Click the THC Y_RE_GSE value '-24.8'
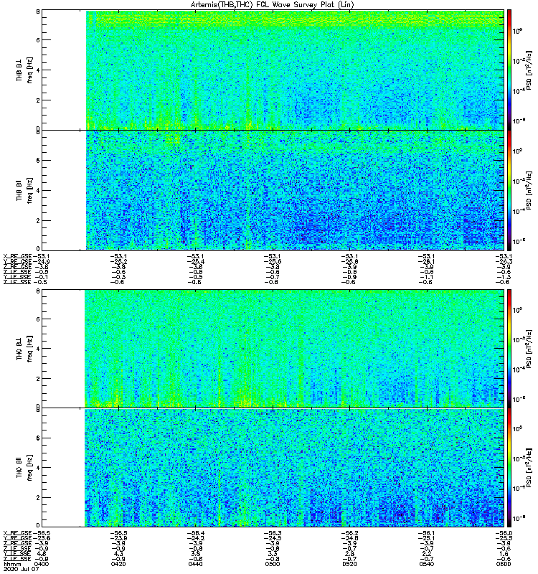 point(350,538)
